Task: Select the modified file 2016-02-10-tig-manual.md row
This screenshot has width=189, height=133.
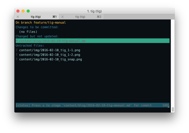Action: tap(92, 41)
